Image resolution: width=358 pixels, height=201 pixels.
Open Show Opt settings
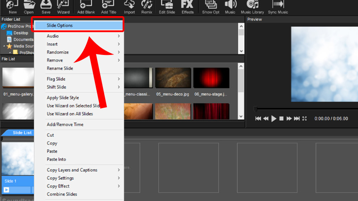click(x=210, y=6)
